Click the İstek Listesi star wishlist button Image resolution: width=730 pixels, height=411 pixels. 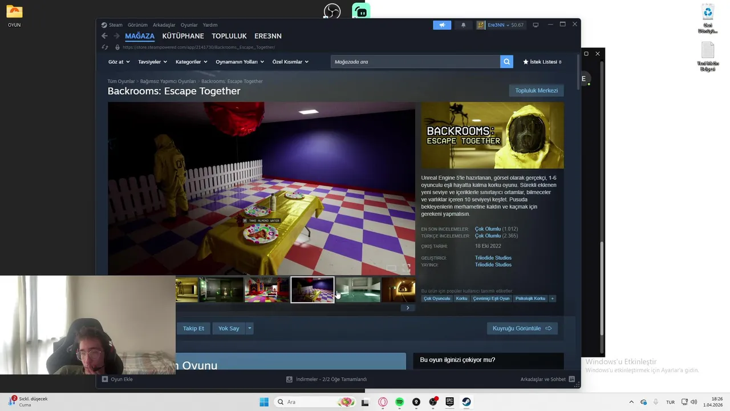pyautogui.click(x=542, y=62)
